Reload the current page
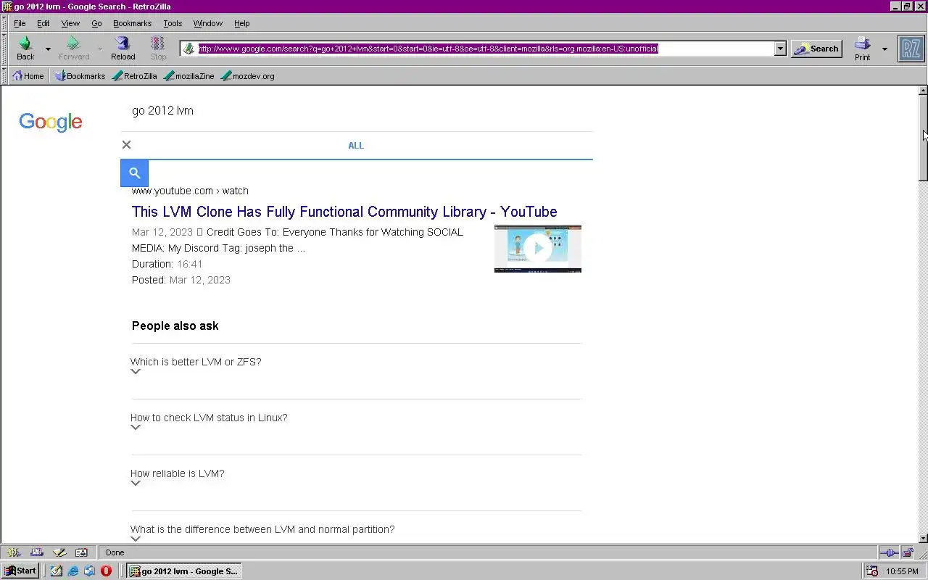The width and height of the screenshot is (928, 580). [123, 49]
